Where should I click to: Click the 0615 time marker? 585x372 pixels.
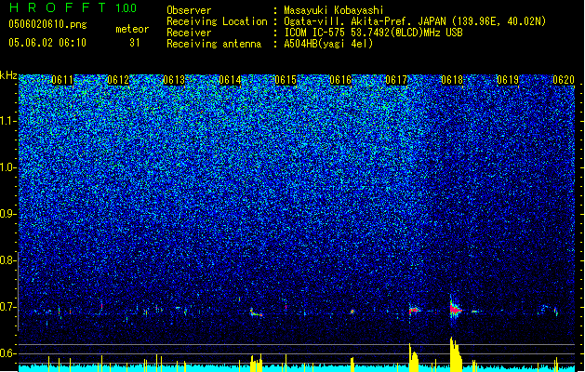click(x=286, y=80)
